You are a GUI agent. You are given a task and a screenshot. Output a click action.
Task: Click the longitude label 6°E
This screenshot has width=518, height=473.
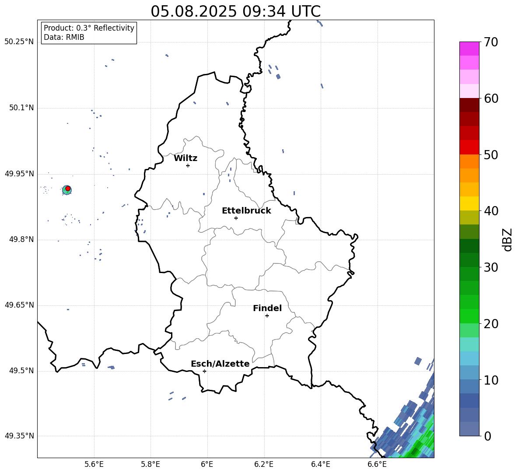coord(207,464)
